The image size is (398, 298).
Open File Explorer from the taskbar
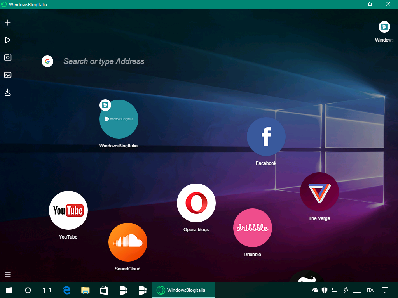85,290
